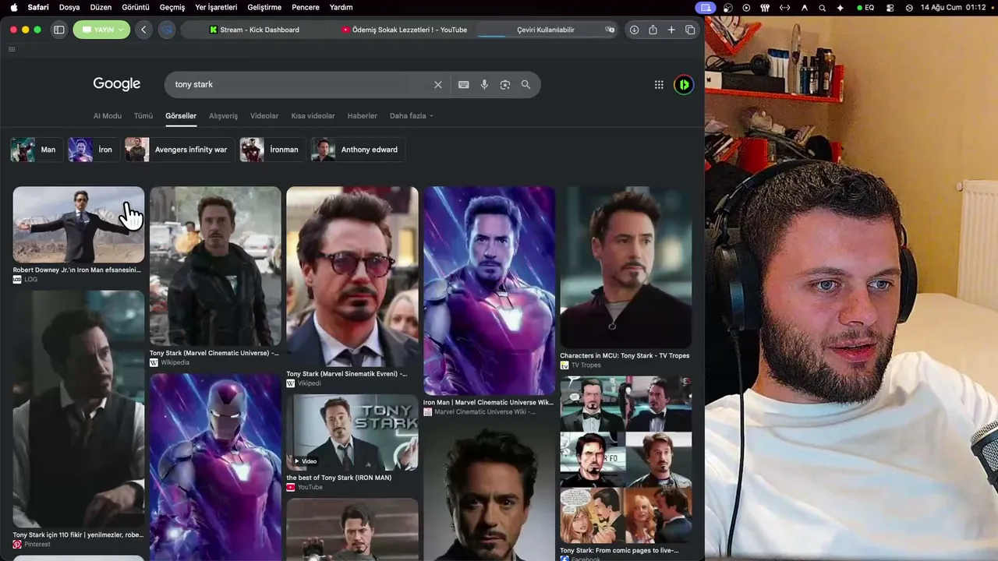The height and width of the screenshot is (561, 998).
Task: Filter images by Avengers infinity war chip
Action: (x=179, y=150)
